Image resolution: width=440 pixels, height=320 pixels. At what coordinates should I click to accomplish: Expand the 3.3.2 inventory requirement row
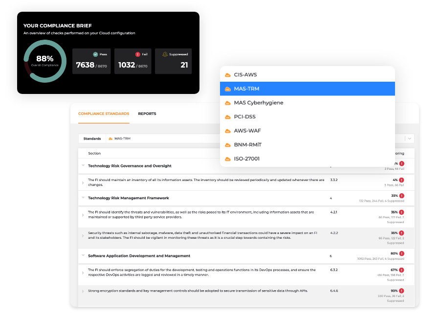(x=83, y=183)
